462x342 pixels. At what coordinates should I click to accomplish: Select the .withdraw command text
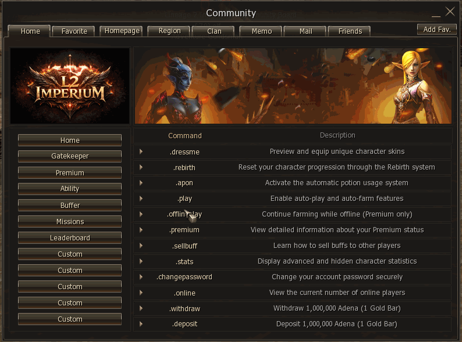(184, 308)
